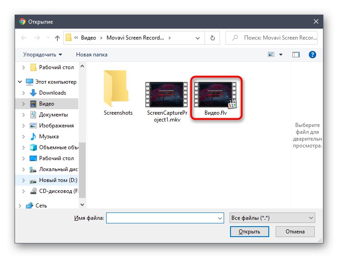Click the Видео filmstrip icon in tree
This screenshot has height=258, width=338.
(x=33, y=104)
